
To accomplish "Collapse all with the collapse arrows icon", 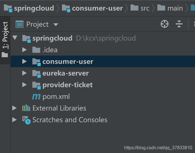I will [179, 24].
